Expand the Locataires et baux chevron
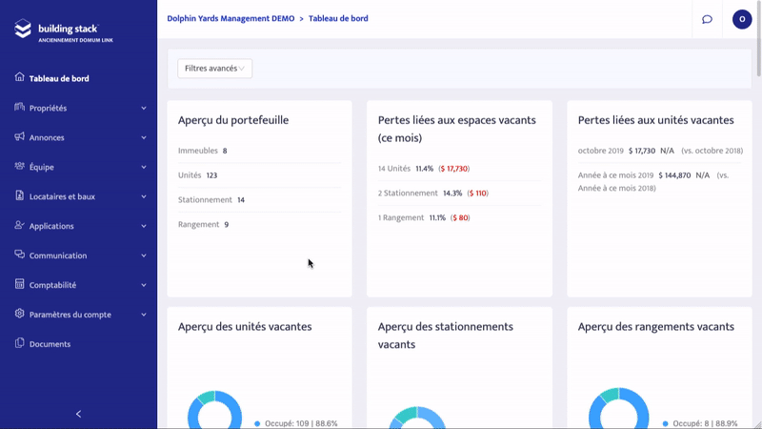The image size is (762, 429). [144, 196]
